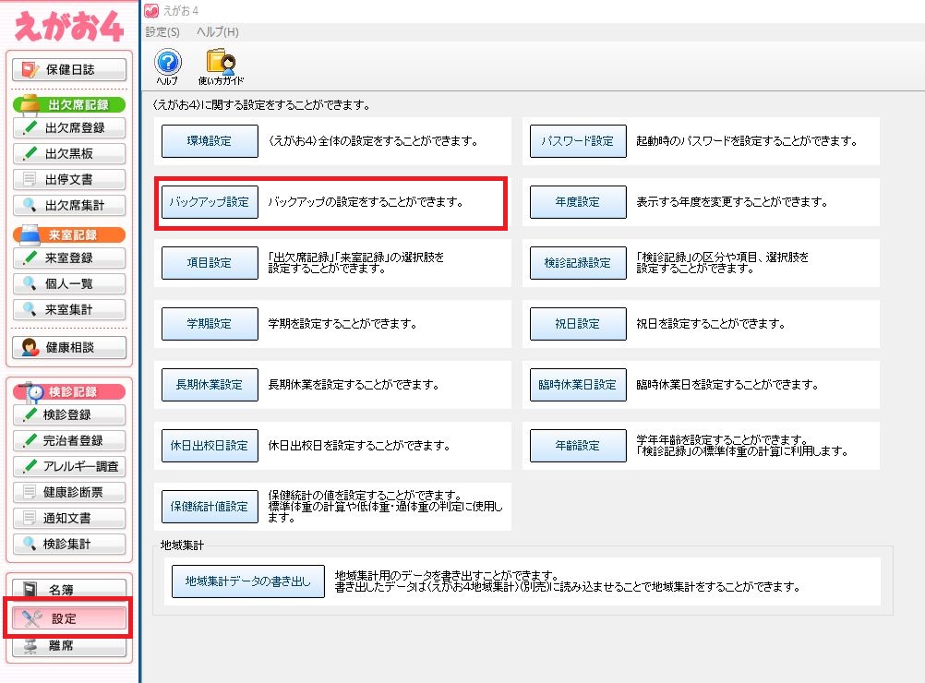925x683 pixels.
Task: Open 保健日誌 from the sidebar
Action: [69, 69]
